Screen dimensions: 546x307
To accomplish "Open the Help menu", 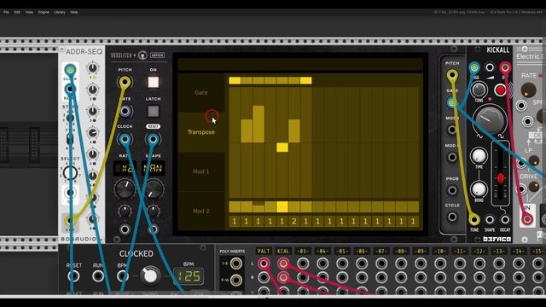I will 74,12.
